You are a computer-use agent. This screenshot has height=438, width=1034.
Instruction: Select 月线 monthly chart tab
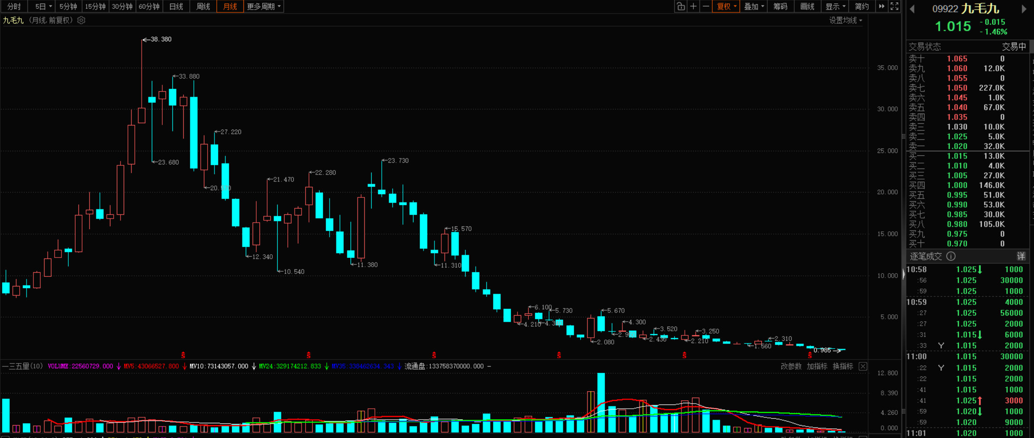[x=230, y=6]
